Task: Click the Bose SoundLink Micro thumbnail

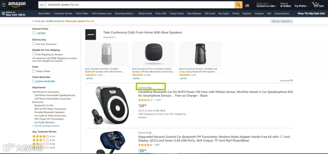Action: click(x=153, y=54)
